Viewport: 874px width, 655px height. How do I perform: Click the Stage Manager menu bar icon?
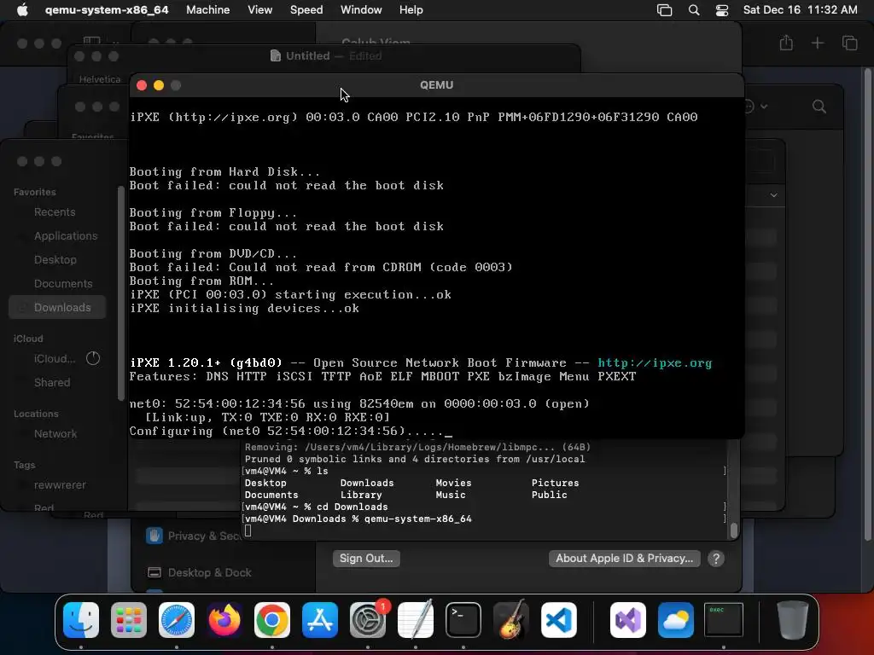[664, 10]
